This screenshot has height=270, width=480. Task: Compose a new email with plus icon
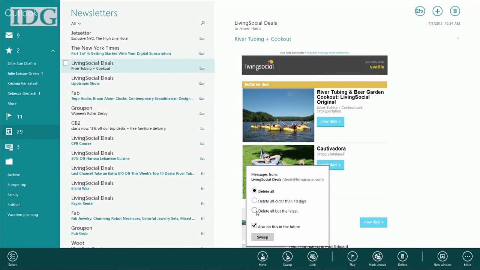[437, 11]
